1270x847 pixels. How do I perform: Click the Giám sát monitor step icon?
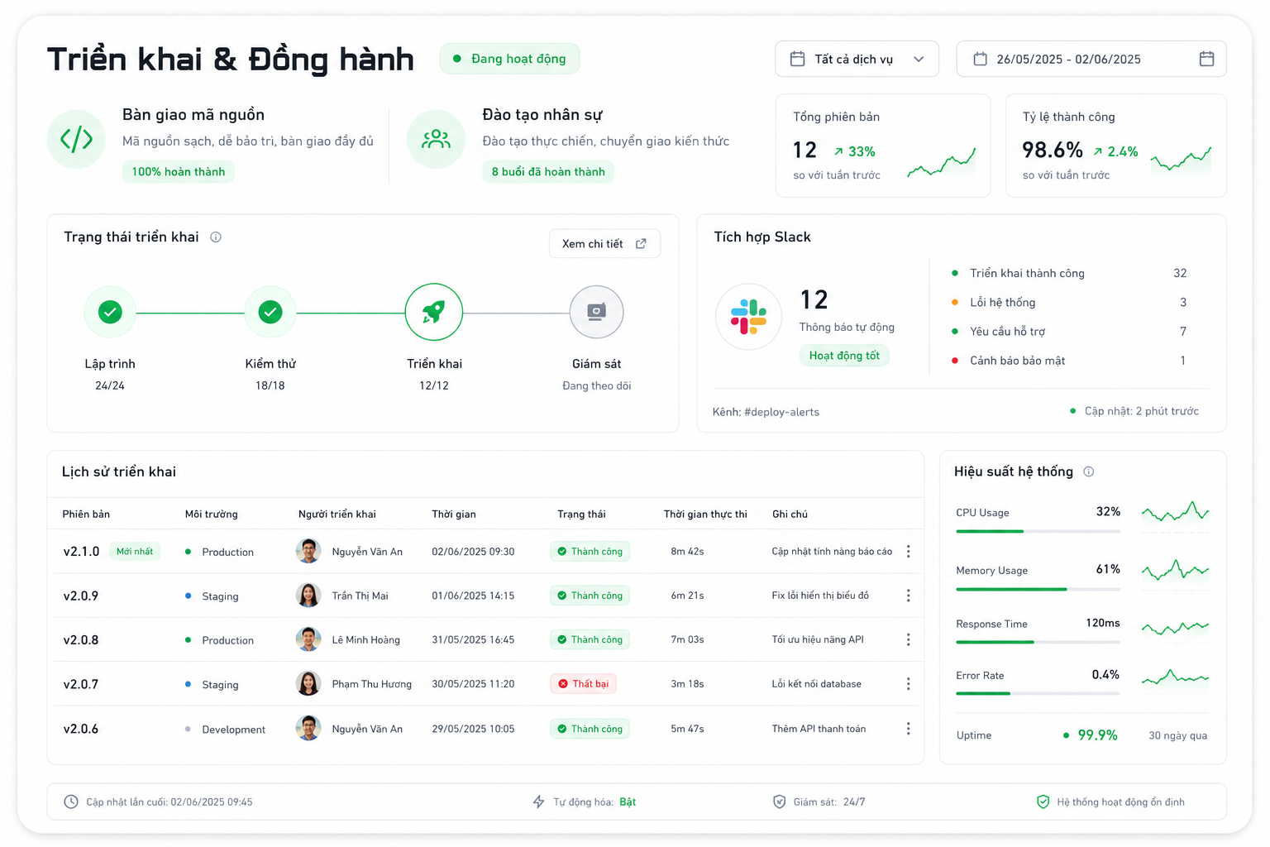[x=596, y=312]
